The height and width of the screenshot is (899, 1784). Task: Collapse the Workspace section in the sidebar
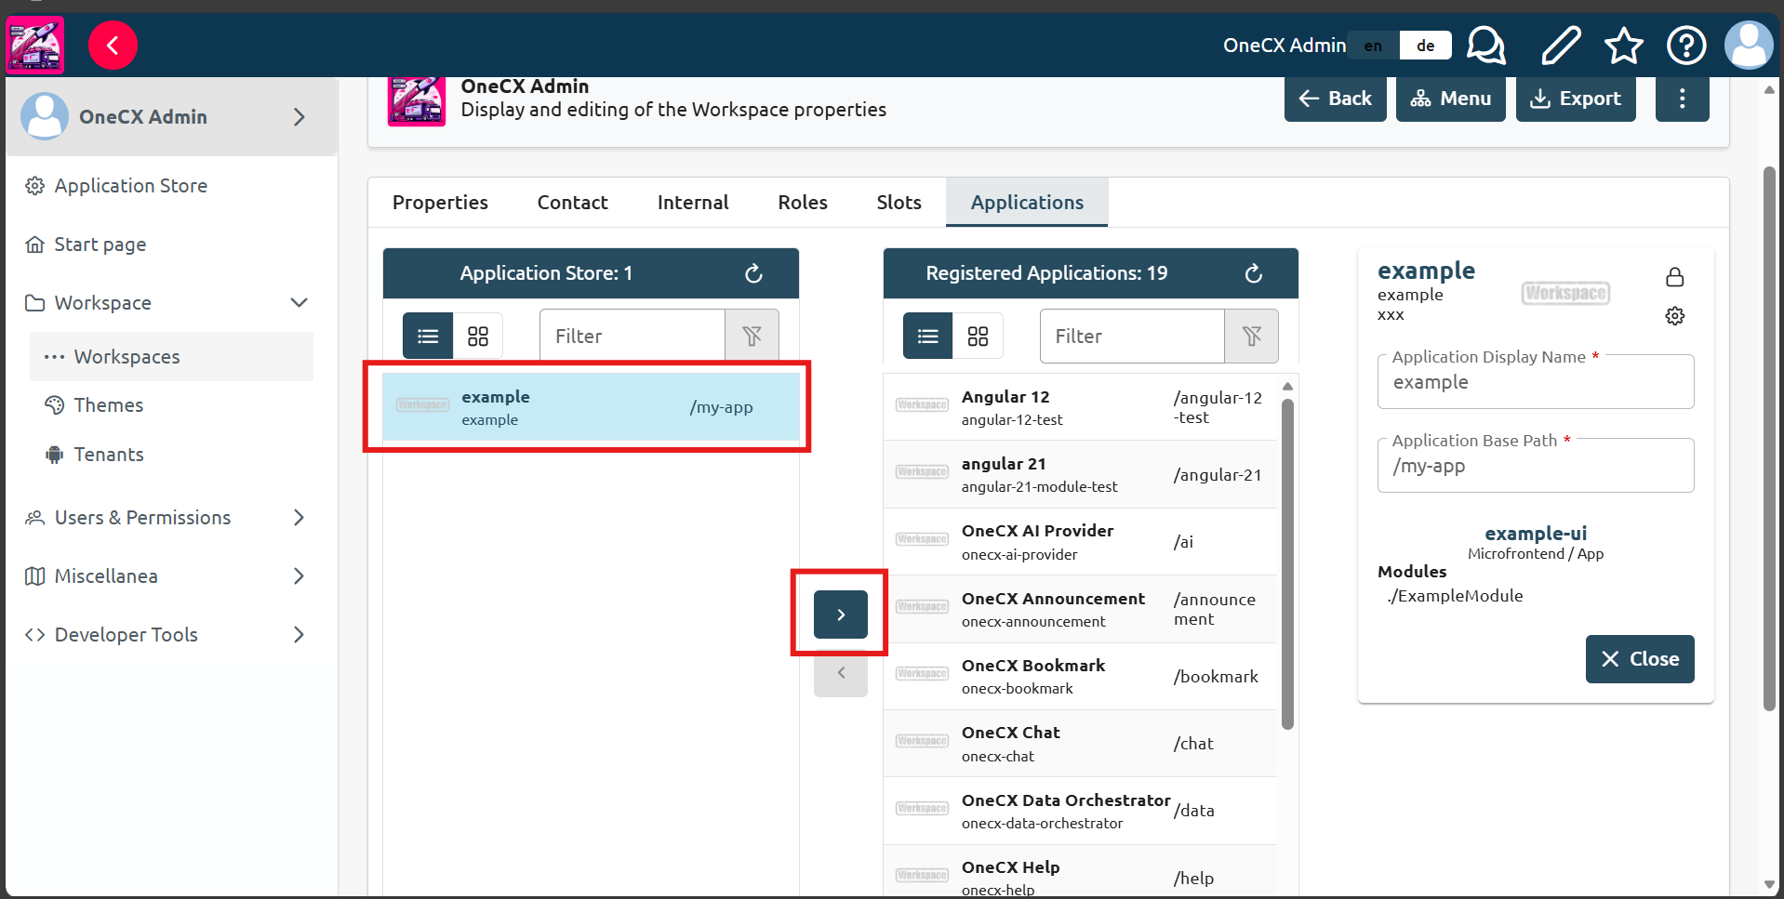(x=299, y=302)
